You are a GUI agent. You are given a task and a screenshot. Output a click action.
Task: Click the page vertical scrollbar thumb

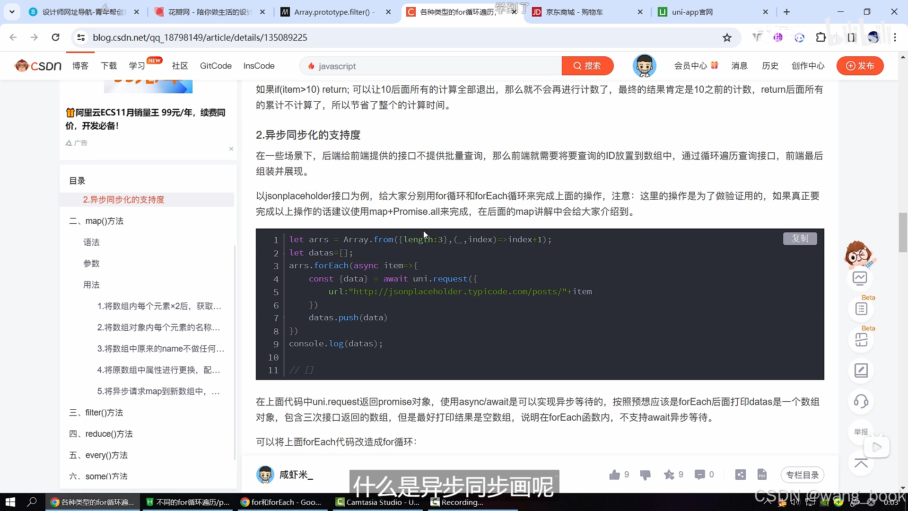tap(903, 233)
